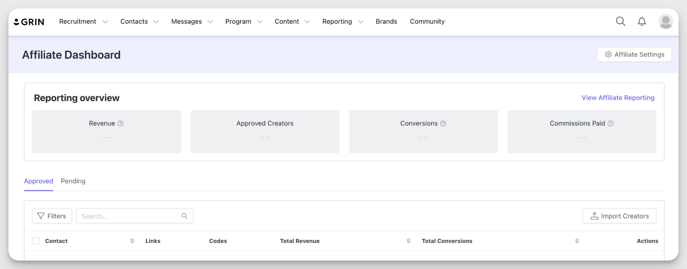Expand the Program menu chevron
Screen dimensions: 687x269
[x=260, y=22]
